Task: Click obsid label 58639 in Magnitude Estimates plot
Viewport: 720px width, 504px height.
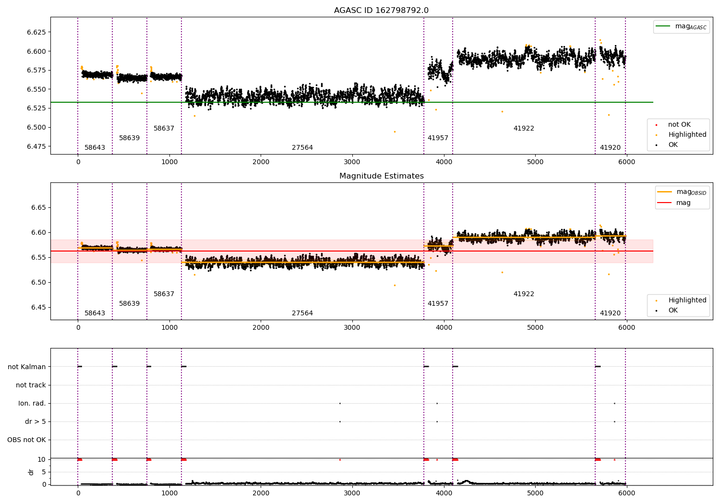Action: tap(129, 304)
